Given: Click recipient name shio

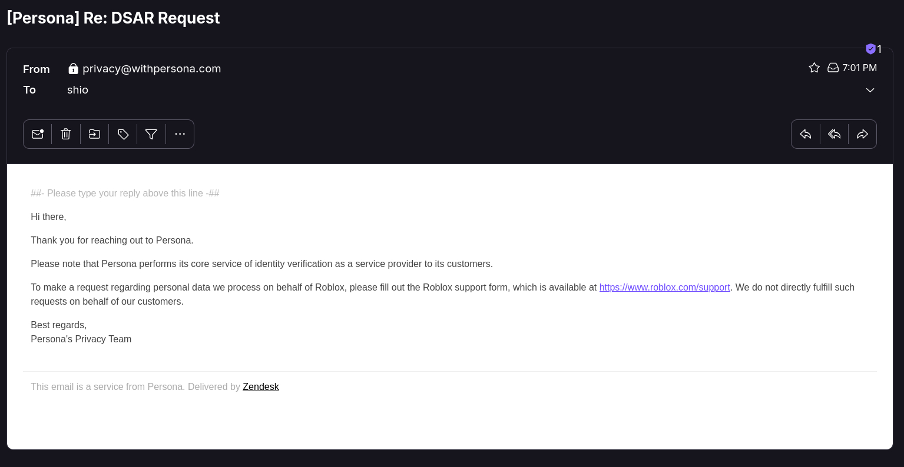Looking at the screenshot, I should (78, 90).
